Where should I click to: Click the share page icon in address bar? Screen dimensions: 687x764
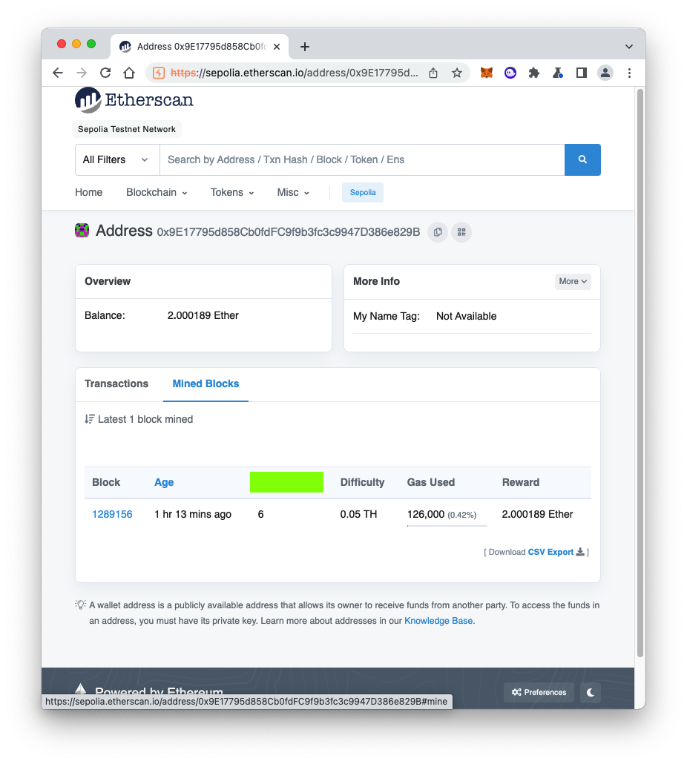coord(433,73)
